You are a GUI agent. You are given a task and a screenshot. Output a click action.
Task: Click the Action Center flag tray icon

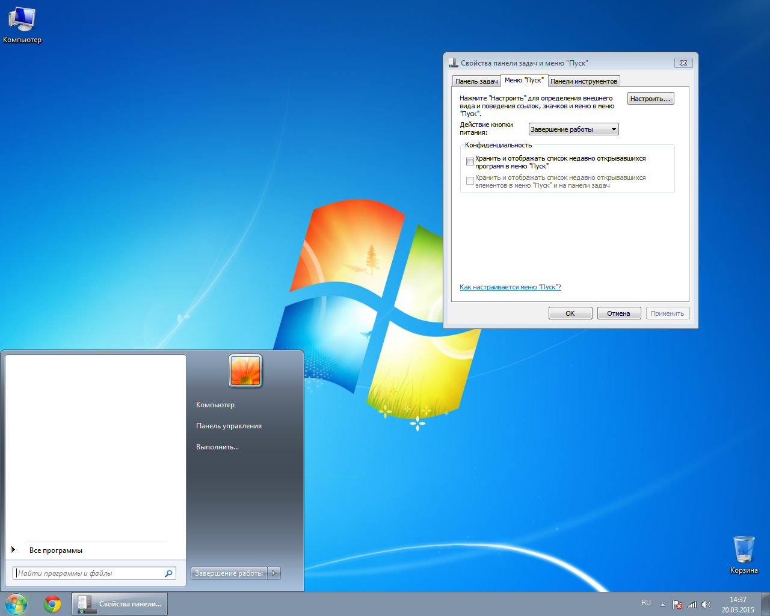[677, 605]
